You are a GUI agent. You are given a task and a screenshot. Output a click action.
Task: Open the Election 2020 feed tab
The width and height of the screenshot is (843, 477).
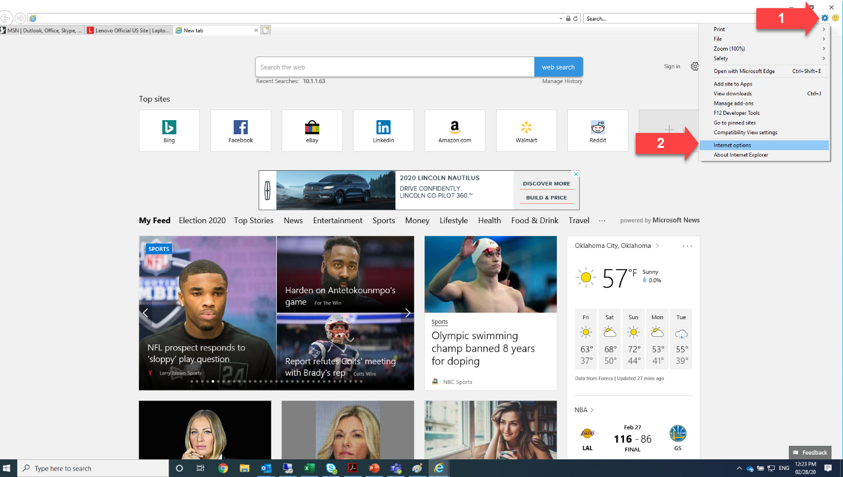(202, 220)
